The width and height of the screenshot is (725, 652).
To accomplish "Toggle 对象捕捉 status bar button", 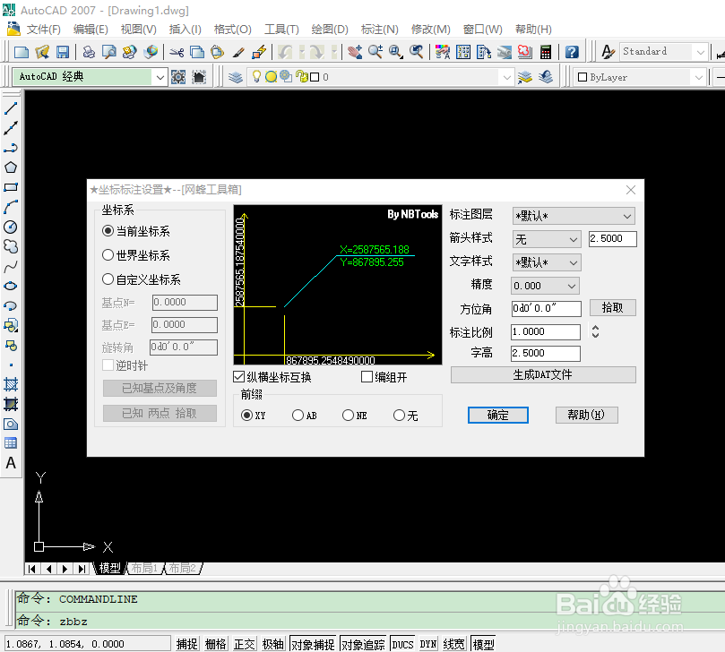I will tap(313, 644).
